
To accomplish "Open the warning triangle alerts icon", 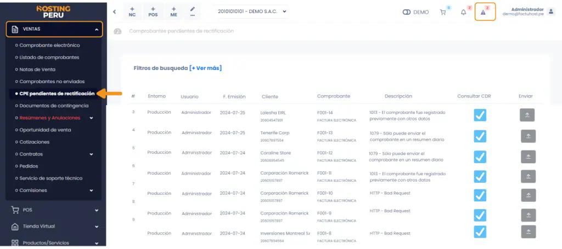I will (483, 12).
